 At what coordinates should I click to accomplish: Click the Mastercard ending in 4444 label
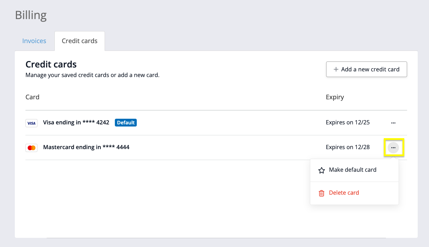pyautogui.click(x=86, y=147)
